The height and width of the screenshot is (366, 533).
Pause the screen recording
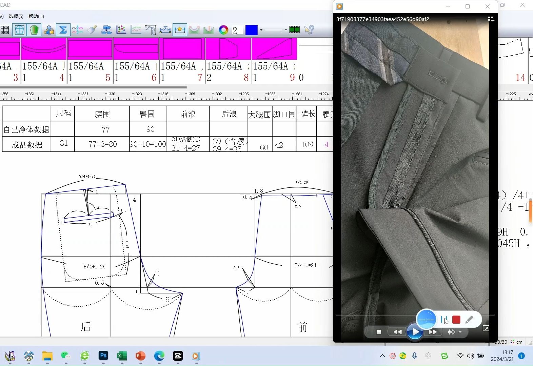tap(444, 320)
